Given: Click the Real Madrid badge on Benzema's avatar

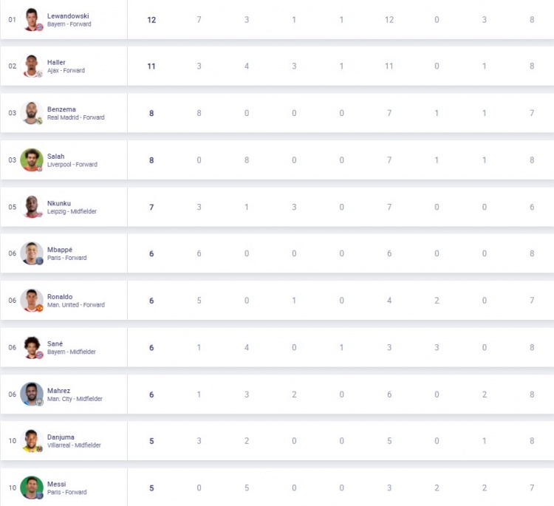Looking at the screenshot, I should pyautogui.click(x=40, y=121).
